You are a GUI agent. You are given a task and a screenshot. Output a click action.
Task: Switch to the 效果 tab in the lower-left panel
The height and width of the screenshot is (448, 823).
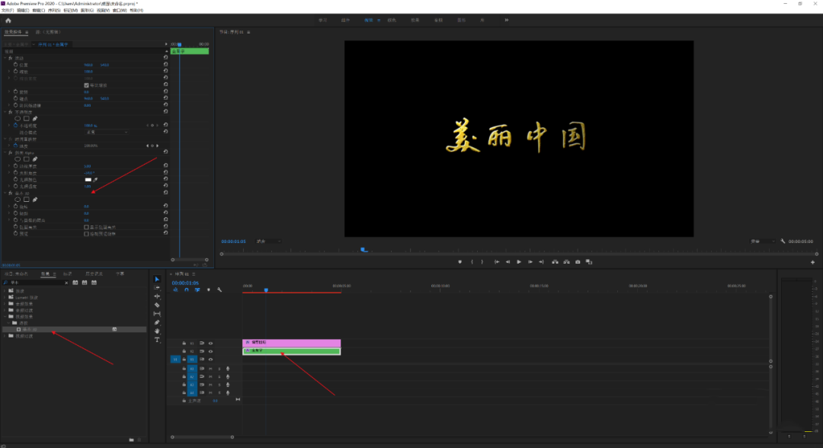(x=45, y=273)
